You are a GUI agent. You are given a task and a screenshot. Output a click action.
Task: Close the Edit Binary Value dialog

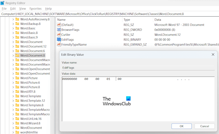[213, 54]
